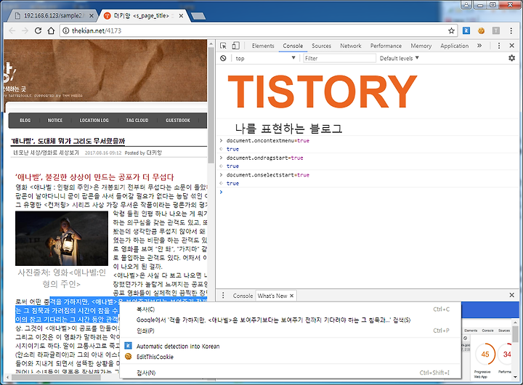This screenshot has height=385, width=523.
Task: Select Automatic detection into Korean
Action: [x=290, y=346]
